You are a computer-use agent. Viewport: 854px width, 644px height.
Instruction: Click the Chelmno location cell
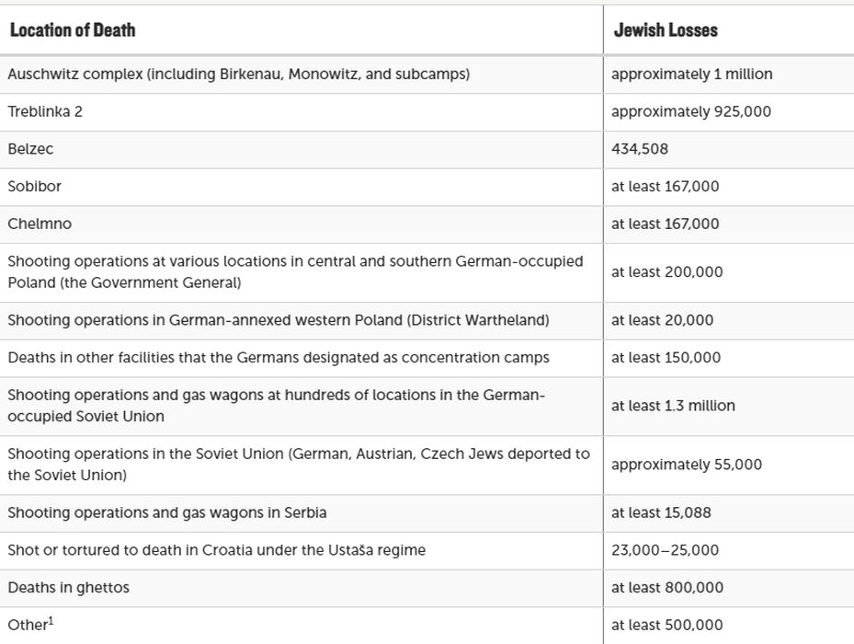click(x=40, y=224)
